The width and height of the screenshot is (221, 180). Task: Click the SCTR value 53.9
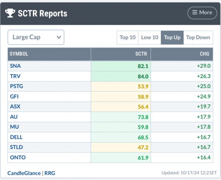pyautogui.click(x=143, y=87)
